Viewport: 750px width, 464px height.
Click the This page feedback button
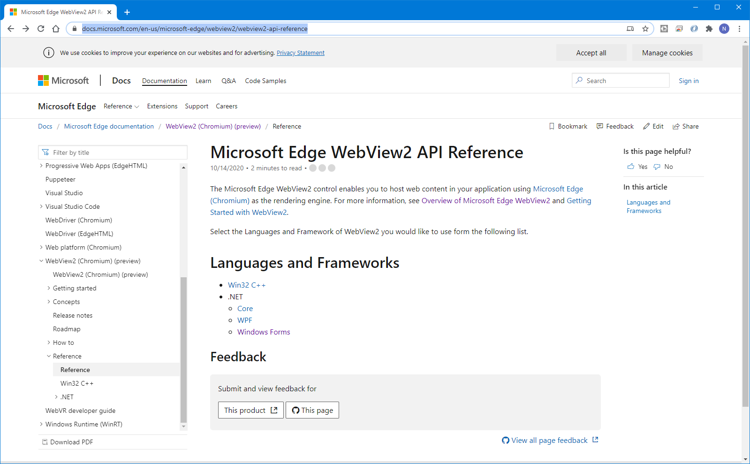coord(312,410)
